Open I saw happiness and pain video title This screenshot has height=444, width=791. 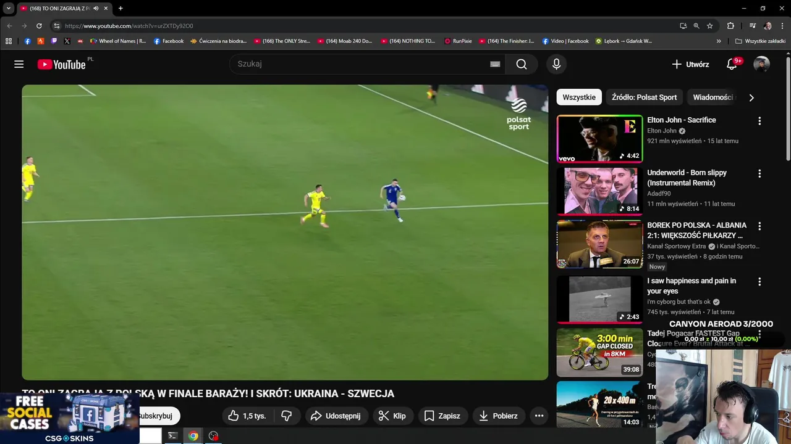(692, 286)
